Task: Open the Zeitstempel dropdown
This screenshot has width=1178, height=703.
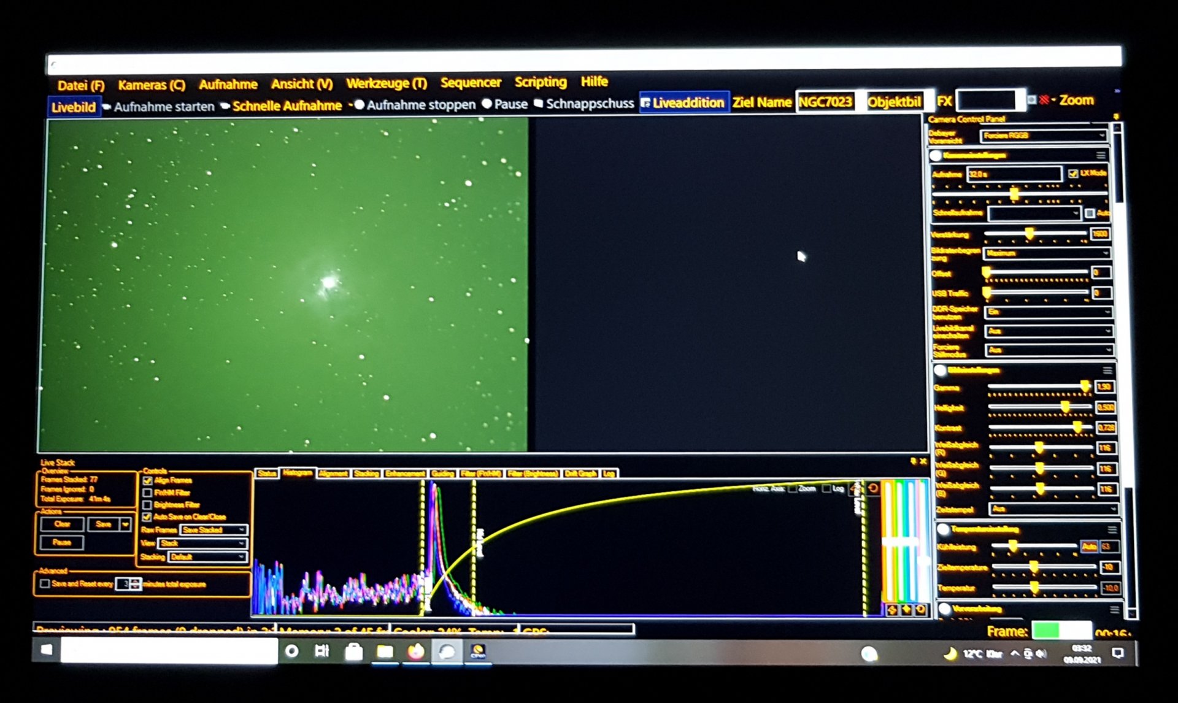Action: click(x=1053, y=509)
